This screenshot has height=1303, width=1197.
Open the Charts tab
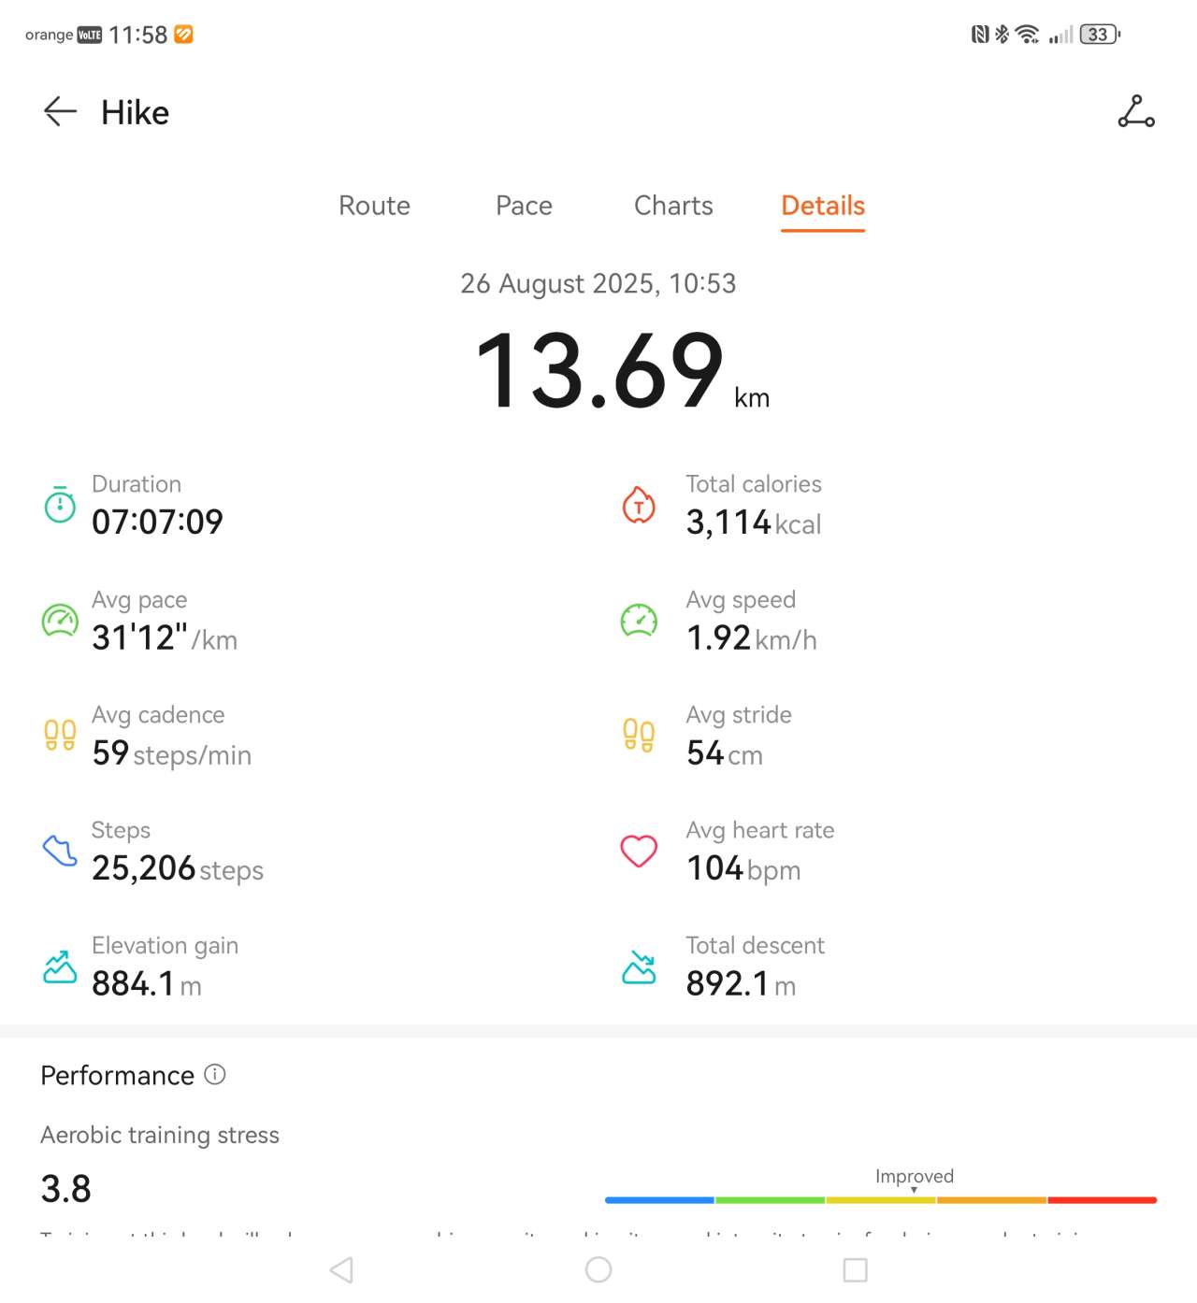click(673, 206)
